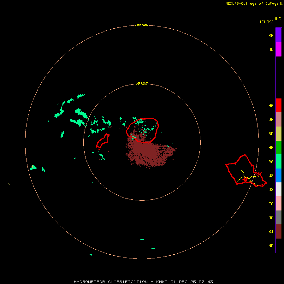Click the BD legend label
Viewport: 284px width, 284px height.
(271, 134)
